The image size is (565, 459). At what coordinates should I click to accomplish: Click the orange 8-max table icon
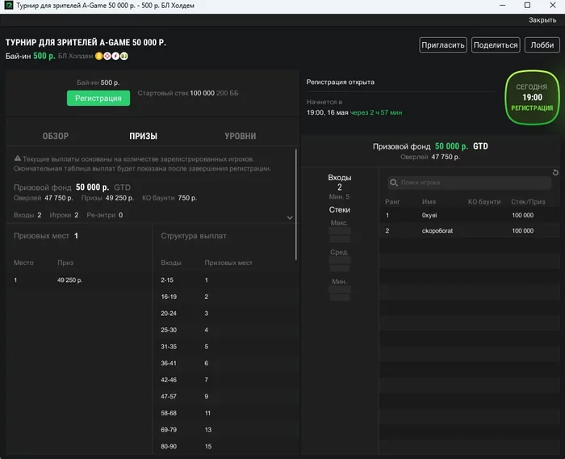coord(98,56)
